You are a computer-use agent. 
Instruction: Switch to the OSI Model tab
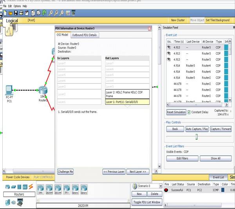62,35
